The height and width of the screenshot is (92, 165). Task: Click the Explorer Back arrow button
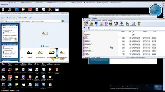[x=2, y=18]
